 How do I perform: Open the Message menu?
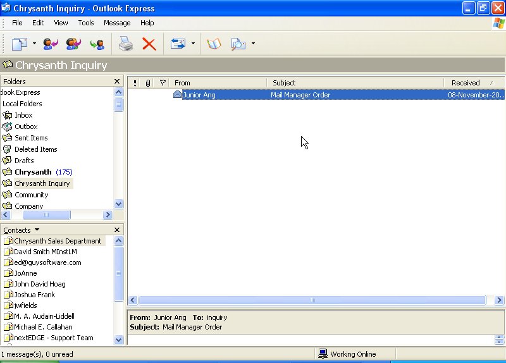[x=117, y=23]
